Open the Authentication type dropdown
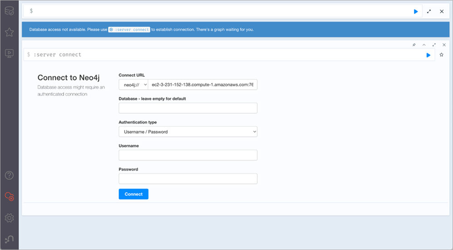 (x=188, y=132)
